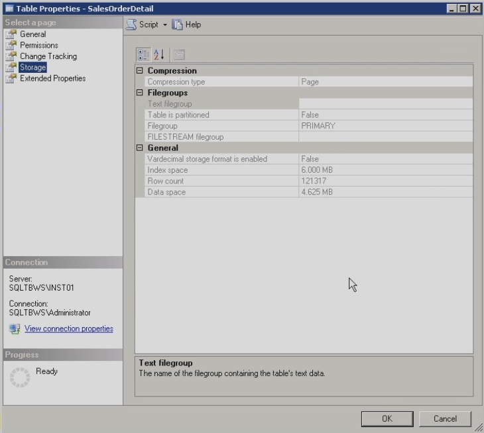The width and height of the screenshot is (484, 433).
Task: Click the General page icon
Action: (x=11, y=34)
